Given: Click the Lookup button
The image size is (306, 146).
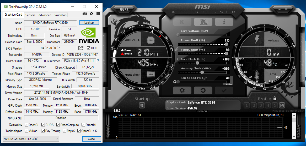Looking at the screenshot, I should tap(89, 22).
